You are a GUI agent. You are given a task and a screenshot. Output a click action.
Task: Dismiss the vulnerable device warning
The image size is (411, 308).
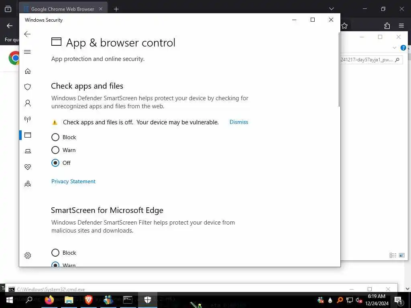239,122
